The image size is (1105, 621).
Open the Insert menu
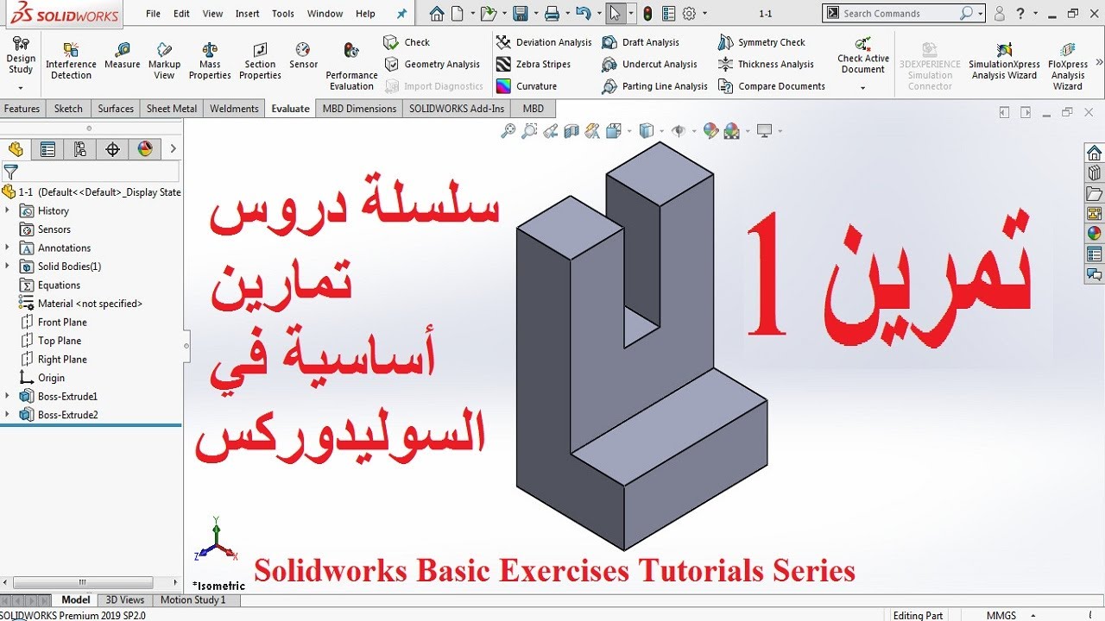(248, 14)
